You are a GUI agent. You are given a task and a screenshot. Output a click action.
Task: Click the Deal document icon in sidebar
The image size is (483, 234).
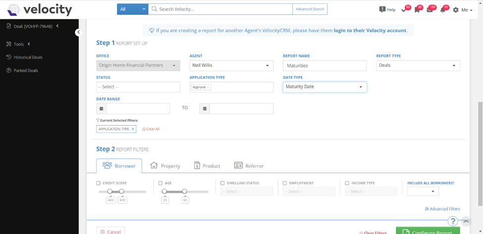coord(9,26)
